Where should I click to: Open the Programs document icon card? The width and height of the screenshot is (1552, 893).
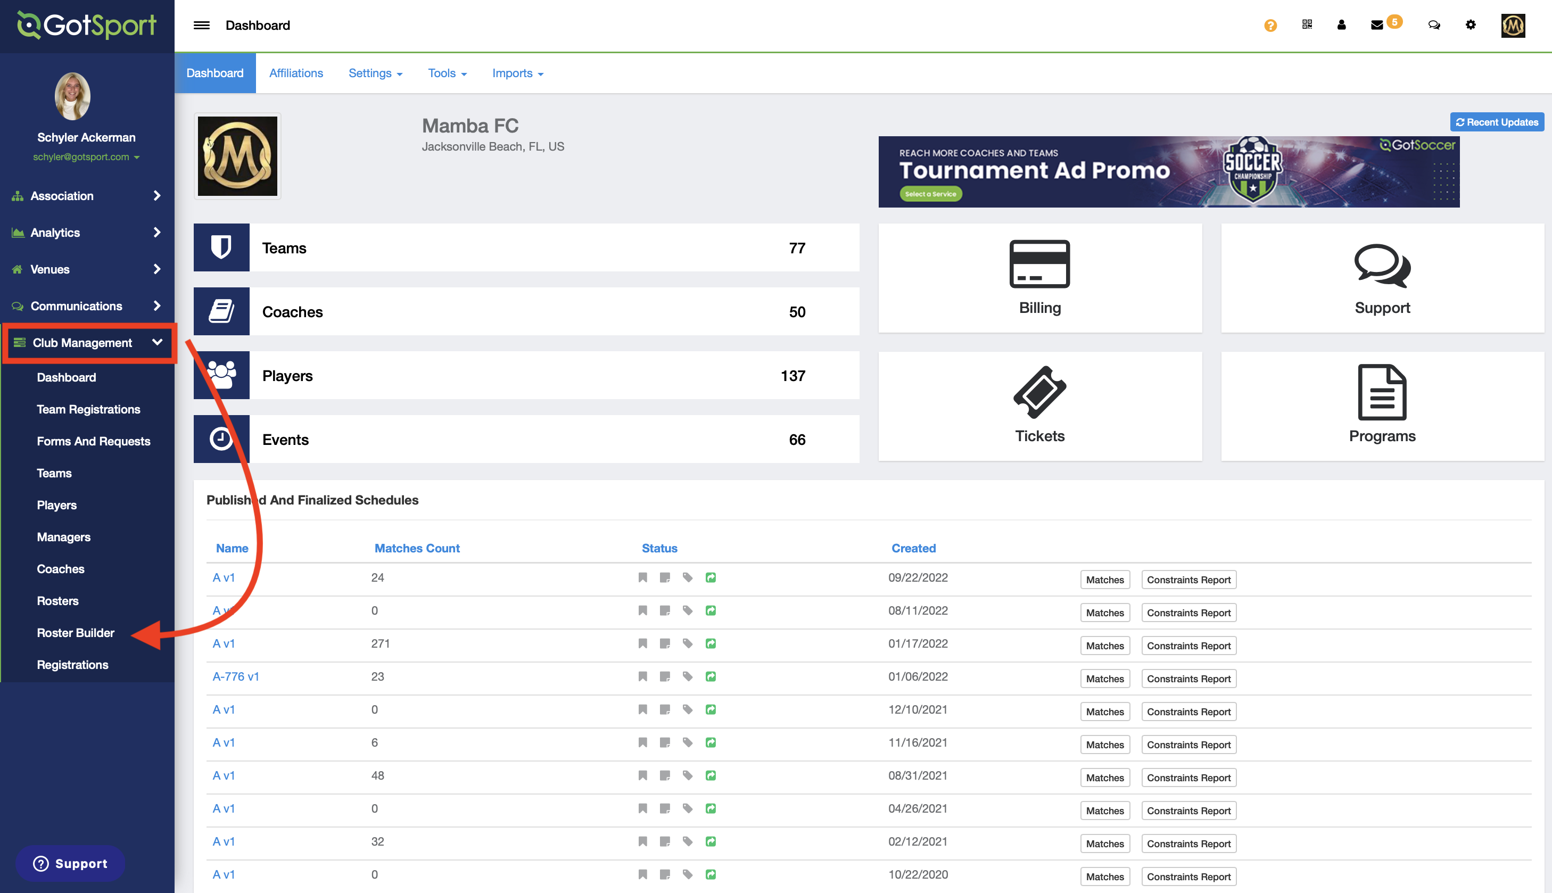pos(1382,392)
